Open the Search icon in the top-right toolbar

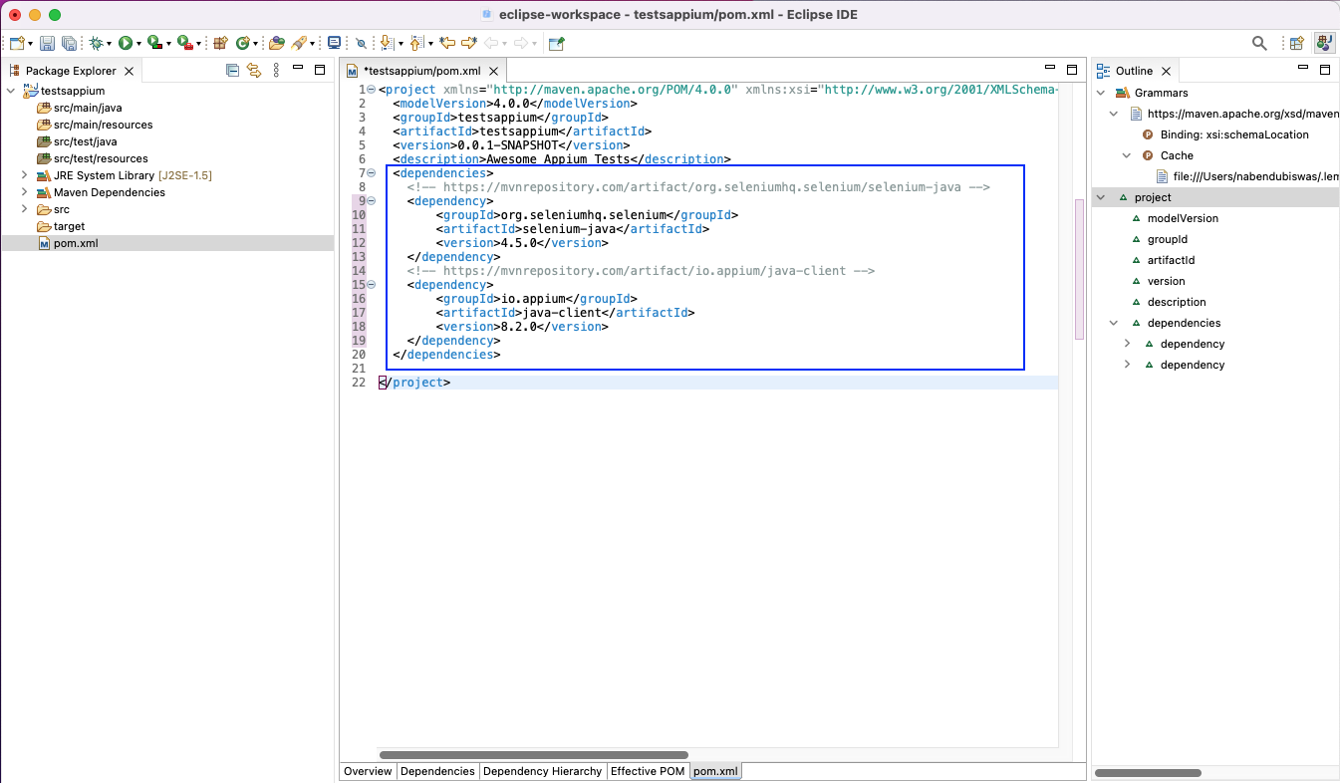1258,43
